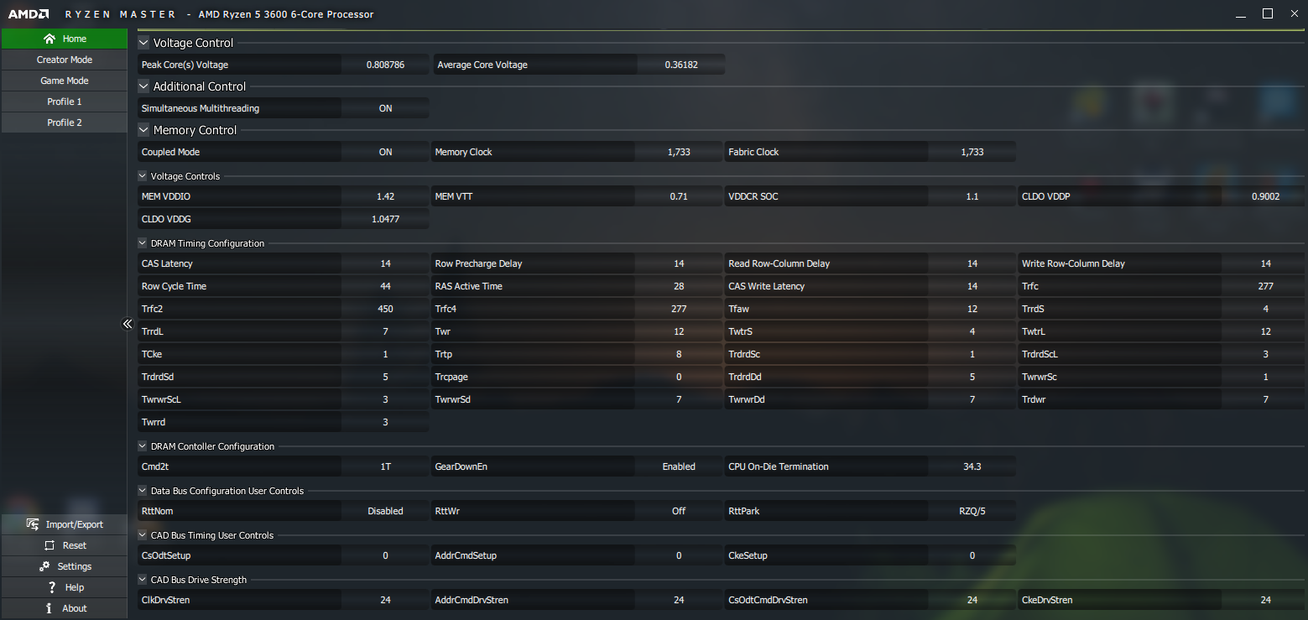Click the Help question mark icon

52,587
